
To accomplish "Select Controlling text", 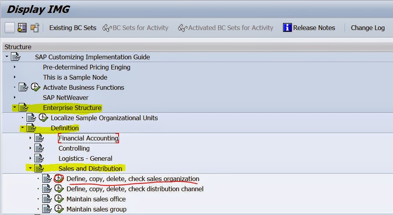I will point(74,148).
